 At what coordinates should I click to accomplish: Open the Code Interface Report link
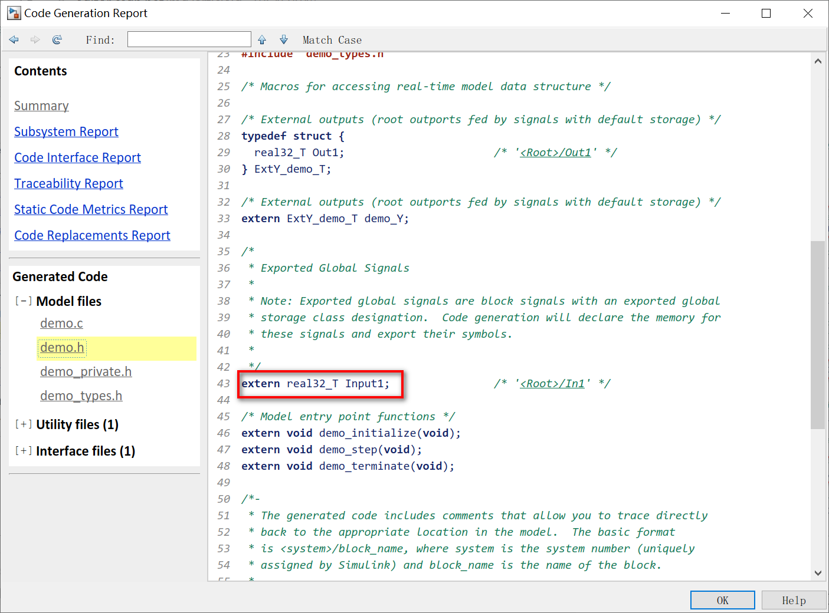coord(77,157)
